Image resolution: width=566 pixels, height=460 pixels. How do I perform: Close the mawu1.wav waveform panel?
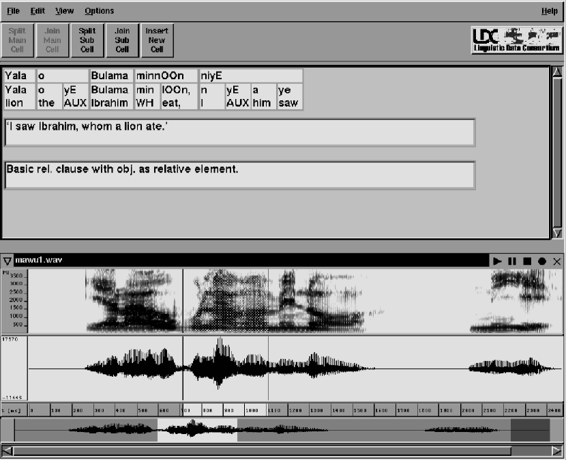pos(556,261)
